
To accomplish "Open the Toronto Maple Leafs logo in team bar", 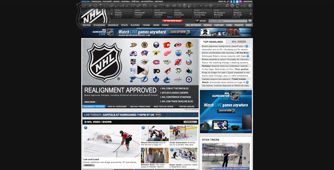I will tap(232, 6).
